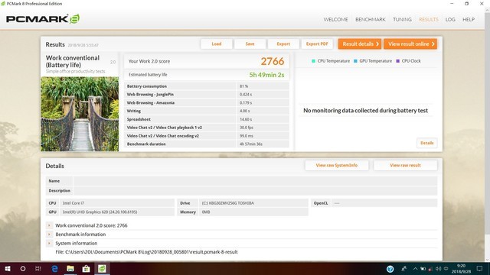Click Battery consumption row
This screenshot has width=490, height=275.
207,86
